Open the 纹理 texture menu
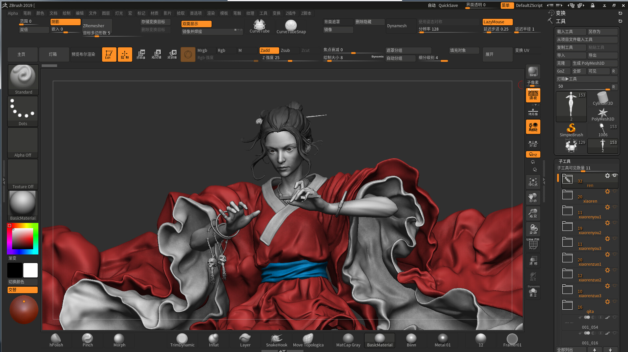This screenshot has height=352, width=628. pos(250,13)
